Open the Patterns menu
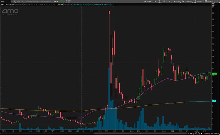 209,1
